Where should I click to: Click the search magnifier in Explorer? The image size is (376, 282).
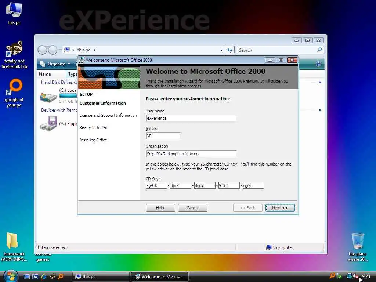click(x=319, y=50)
